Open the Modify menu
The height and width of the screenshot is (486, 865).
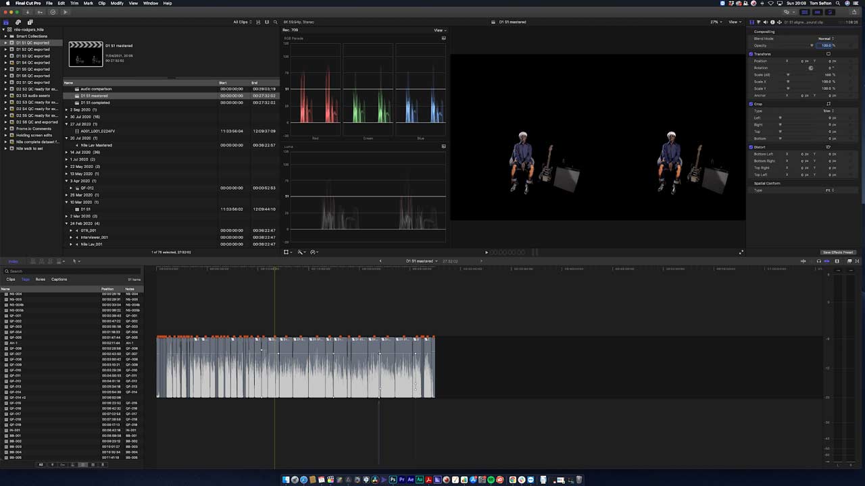[x=117, y=3]
